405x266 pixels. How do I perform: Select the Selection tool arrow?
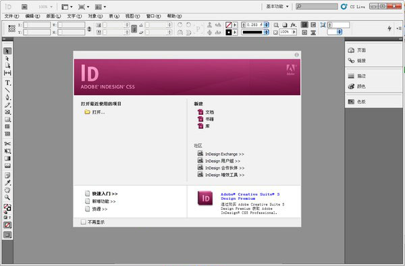coord(7,51)
